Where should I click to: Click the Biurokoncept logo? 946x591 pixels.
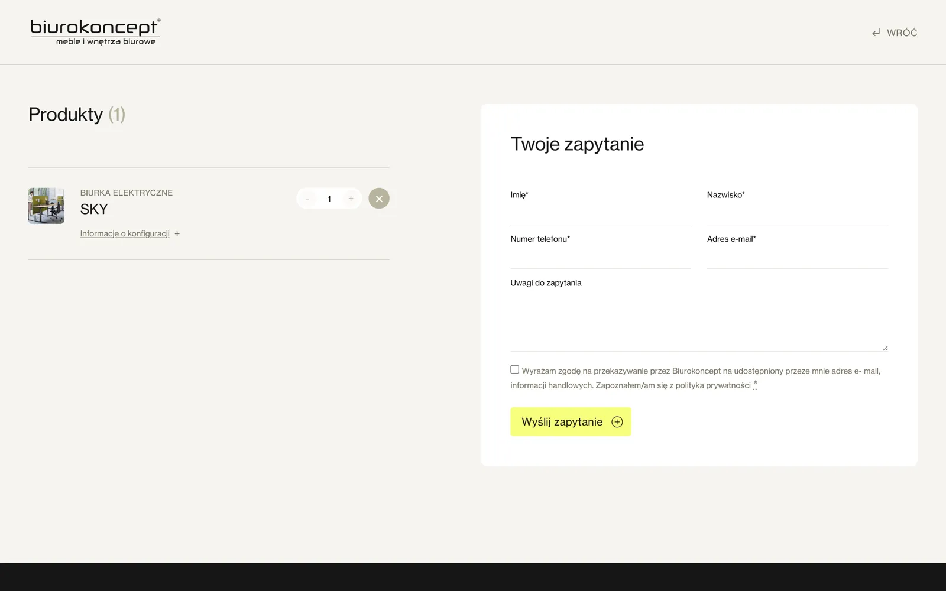click(x=95, y=32)
